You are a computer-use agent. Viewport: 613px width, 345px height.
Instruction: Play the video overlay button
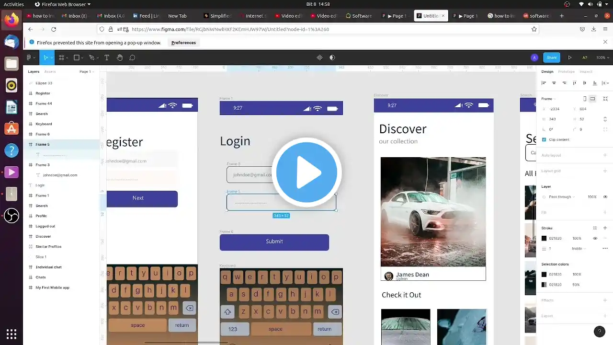306,172
